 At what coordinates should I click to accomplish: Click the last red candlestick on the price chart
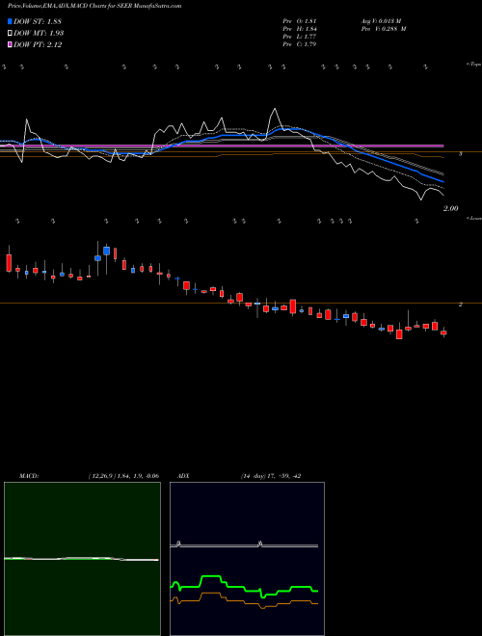tap(443, 332)
